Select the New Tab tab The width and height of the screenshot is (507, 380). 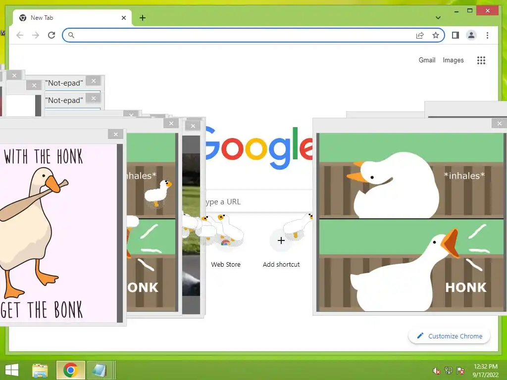click(x=72, y=18)
